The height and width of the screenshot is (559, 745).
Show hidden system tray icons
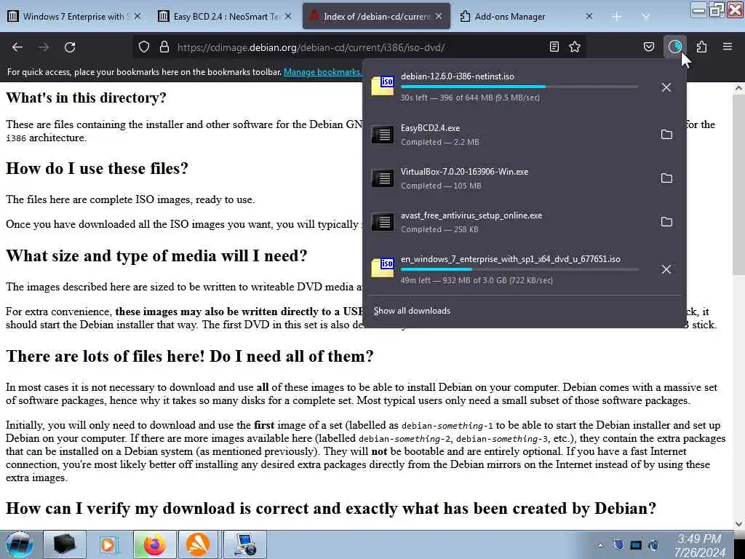pos(600,545)
